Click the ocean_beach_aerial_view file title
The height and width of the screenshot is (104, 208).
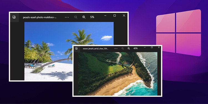click(x=95, y=49)
